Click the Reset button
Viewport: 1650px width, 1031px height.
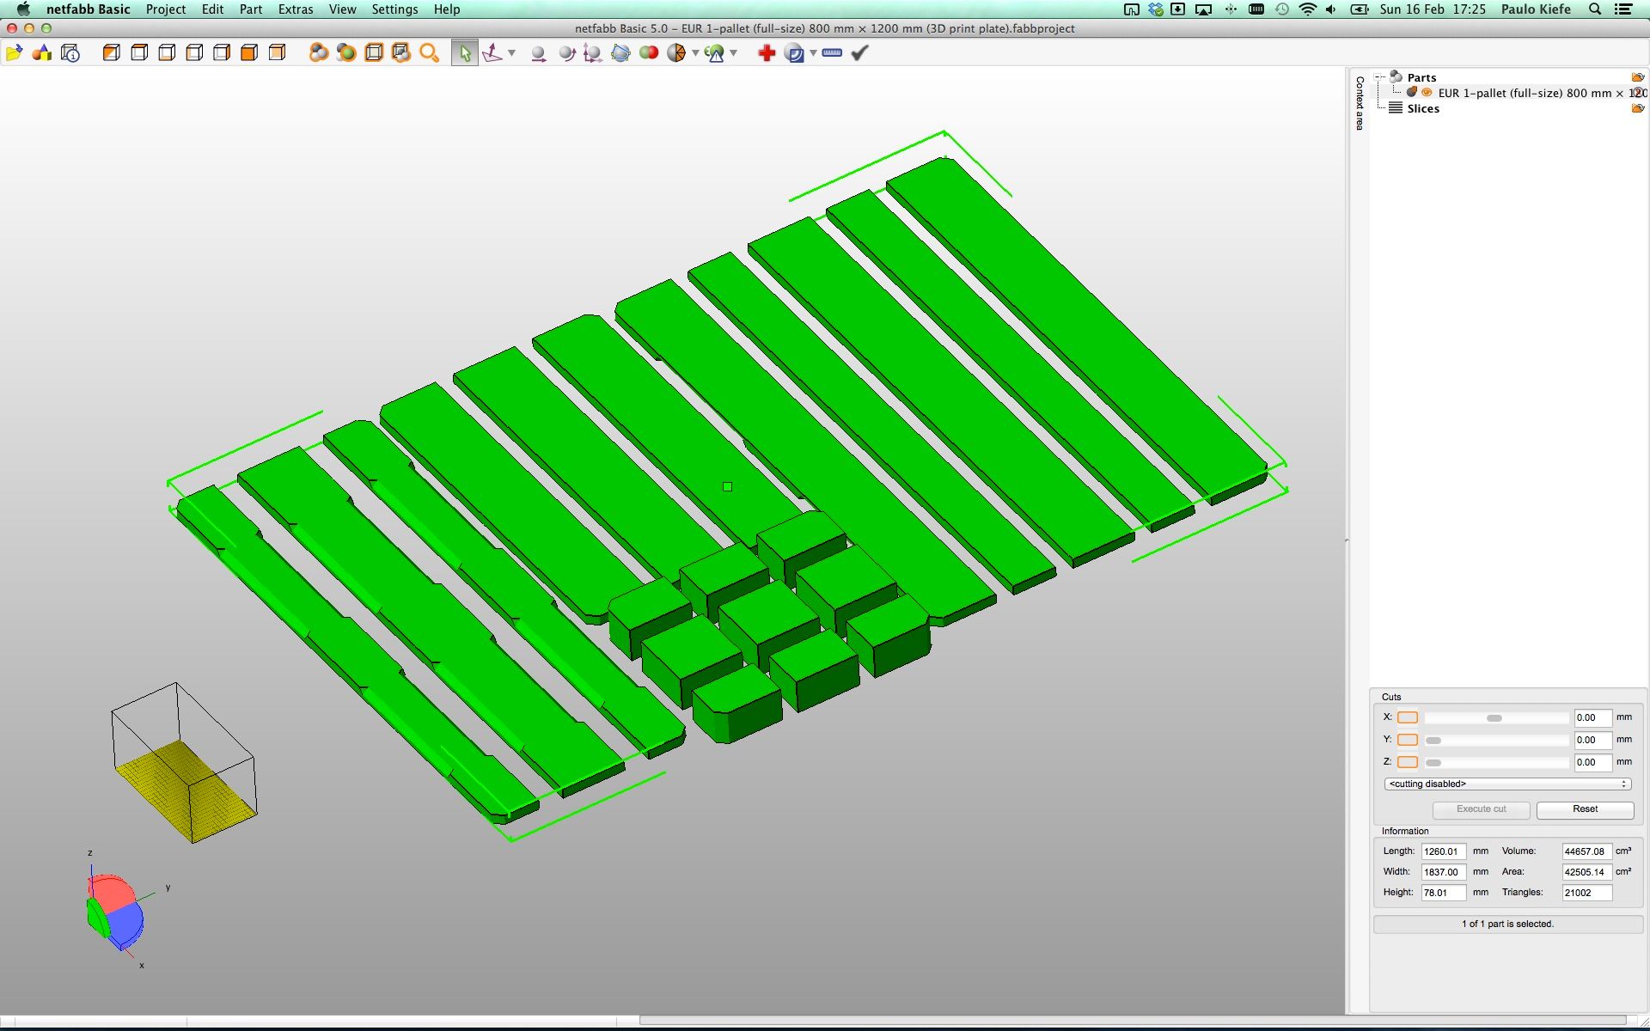click(1585, 809)
